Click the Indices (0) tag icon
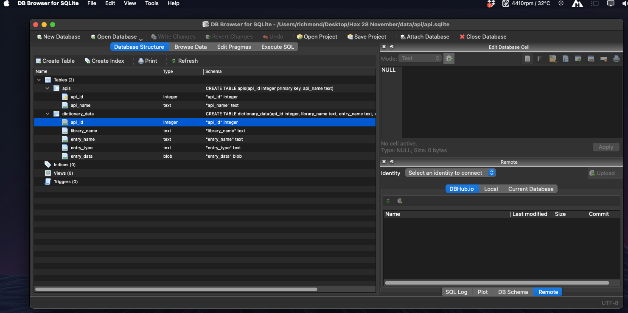Viewport: 628px width, 313px height. 48,165
